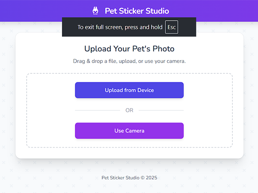Click the divider line right of OR
Image resolution: width=258 pixels, height=193 pixels.
[x=161, y=110]
